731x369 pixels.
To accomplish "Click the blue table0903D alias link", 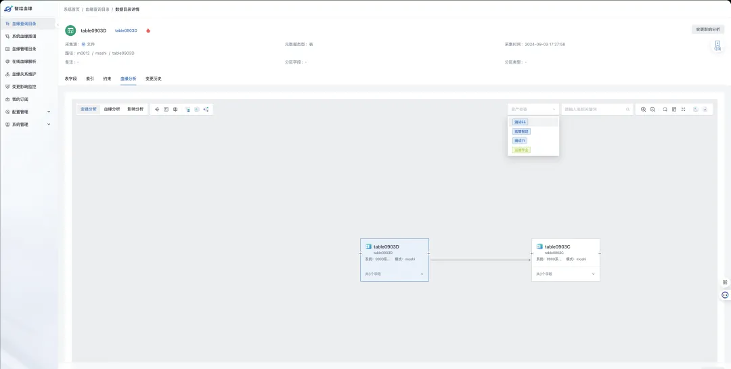I will (126, 30).
